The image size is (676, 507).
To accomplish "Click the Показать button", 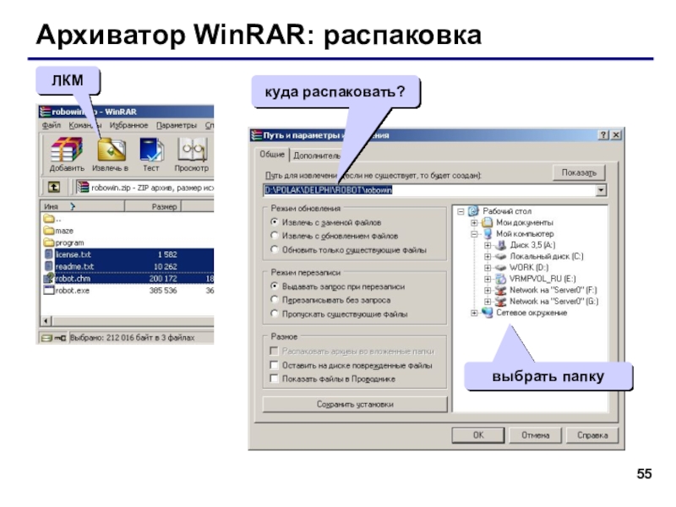I will pos(579,172).
